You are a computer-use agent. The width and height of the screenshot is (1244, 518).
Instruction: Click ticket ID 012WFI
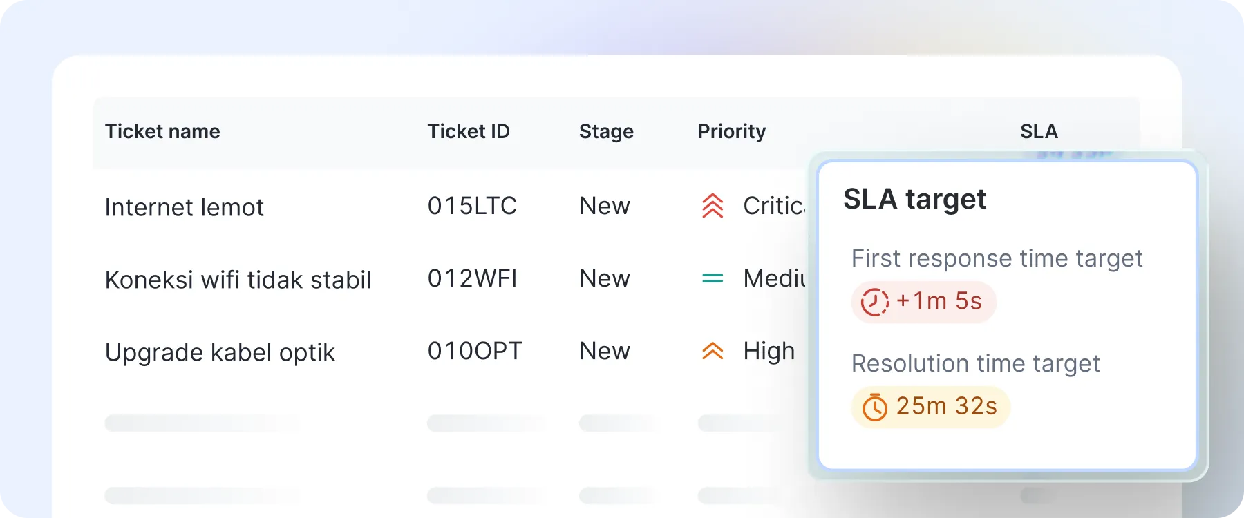coord(472,278)
